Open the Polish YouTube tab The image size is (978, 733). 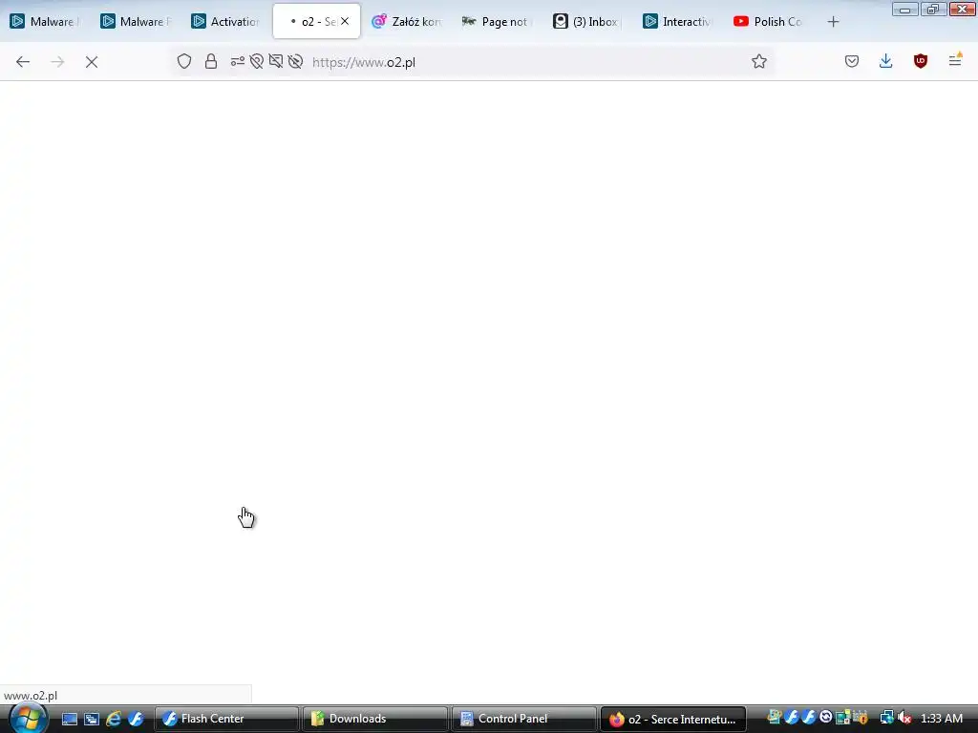(769, 22)
